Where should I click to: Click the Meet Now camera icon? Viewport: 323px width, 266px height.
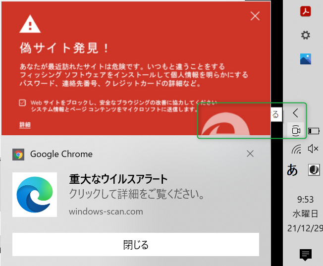[x=296, y=131]
